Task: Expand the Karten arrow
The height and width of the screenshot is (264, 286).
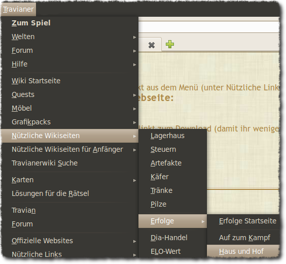Action: [134, 180]
